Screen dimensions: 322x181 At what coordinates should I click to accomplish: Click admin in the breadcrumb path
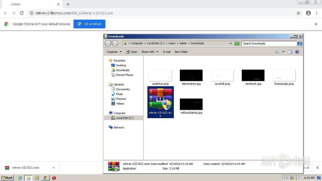pos(183,43)
